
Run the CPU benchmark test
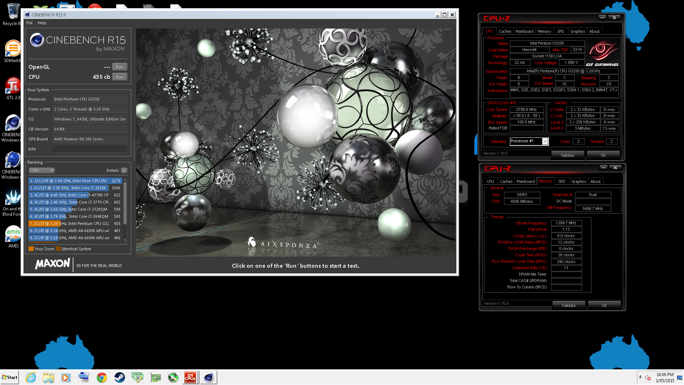click(119, 77)
